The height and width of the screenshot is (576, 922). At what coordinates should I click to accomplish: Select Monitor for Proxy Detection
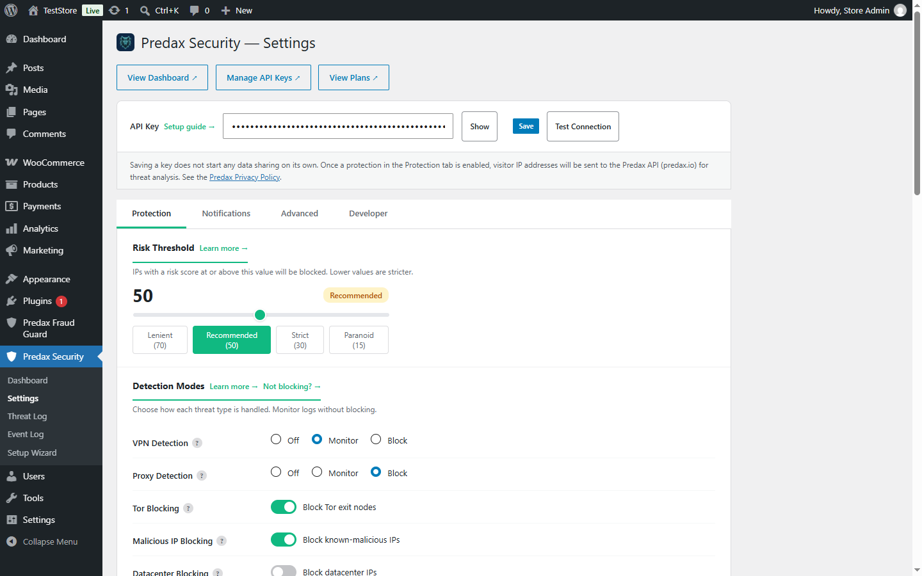[317, 472]
